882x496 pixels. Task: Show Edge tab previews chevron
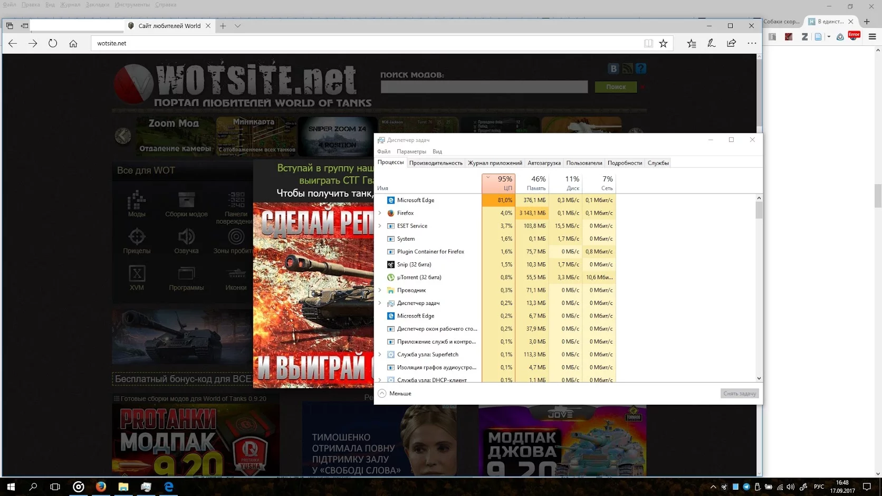237,25
